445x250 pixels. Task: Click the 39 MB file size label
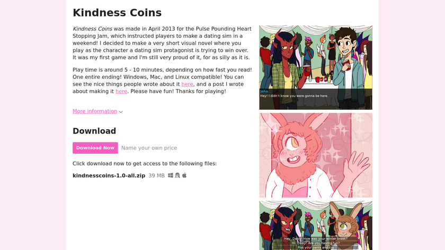click(x=157, y=176)
